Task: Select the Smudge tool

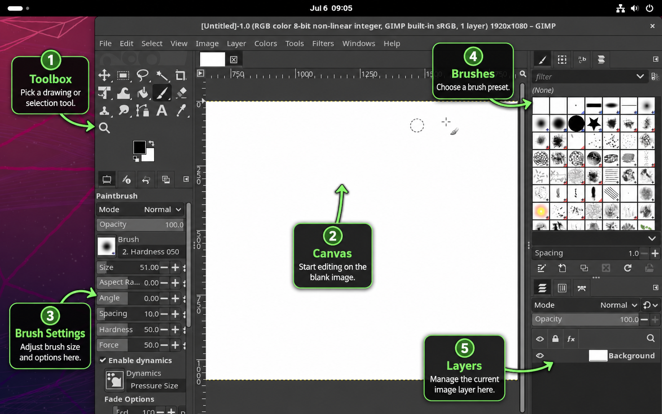Action: (x=123, y=111)
